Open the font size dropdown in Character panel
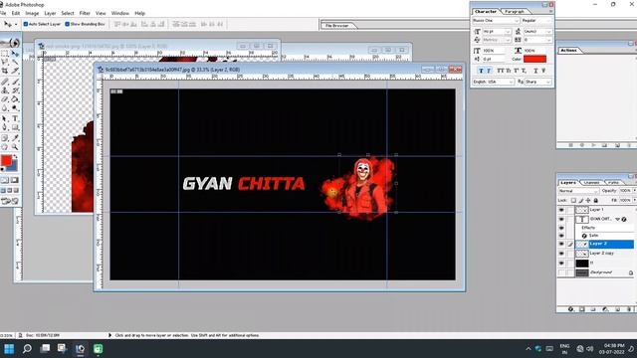Image resolution: width=637 pixels, height=358 pixels. coord(508,31)
